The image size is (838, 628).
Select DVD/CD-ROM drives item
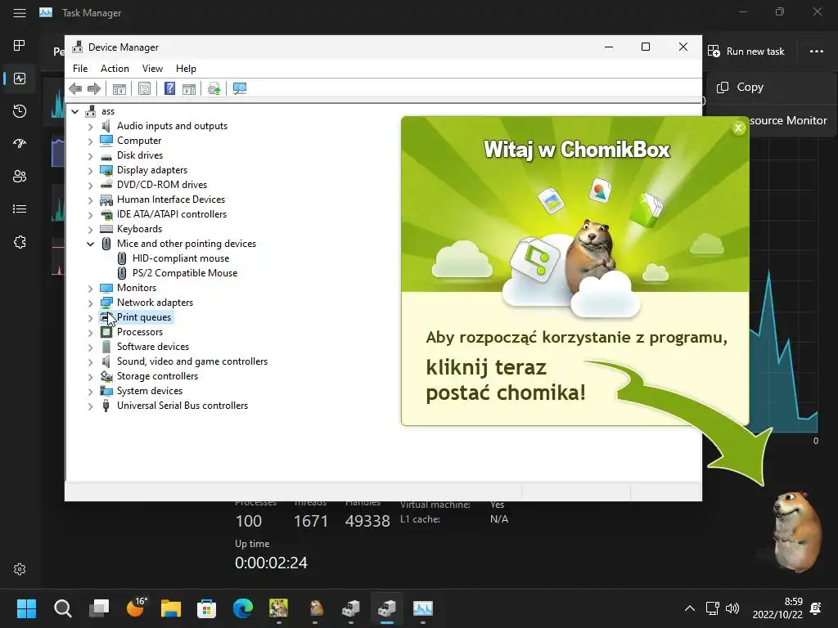tap(162, 185)
